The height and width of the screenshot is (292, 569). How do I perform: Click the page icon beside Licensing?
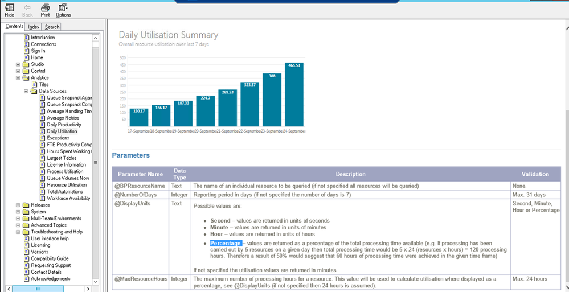[x=26, y=245]
